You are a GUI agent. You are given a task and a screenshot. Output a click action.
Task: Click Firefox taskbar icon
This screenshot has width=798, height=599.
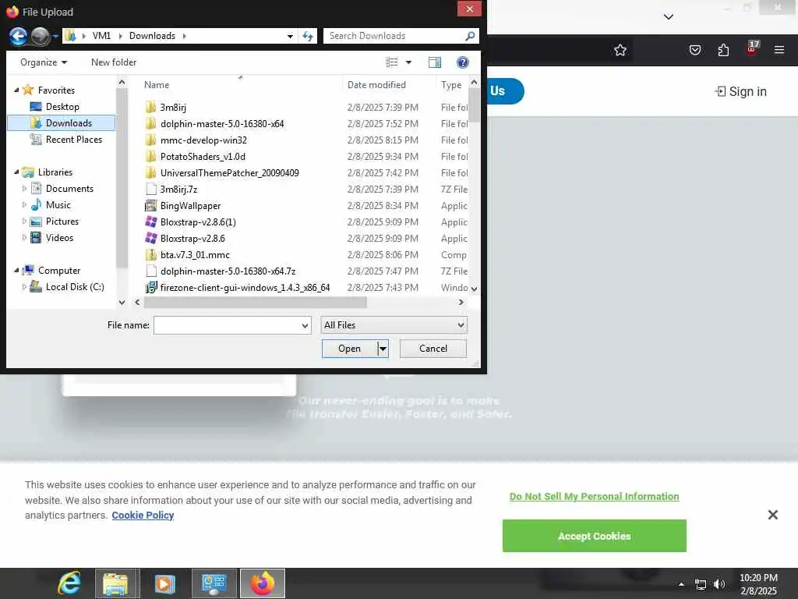tap(262, 583)
